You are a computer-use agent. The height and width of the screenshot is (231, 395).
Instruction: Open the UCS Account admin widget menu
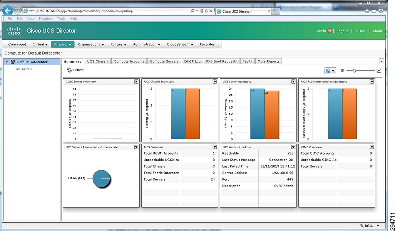click(x=293, y=147)
